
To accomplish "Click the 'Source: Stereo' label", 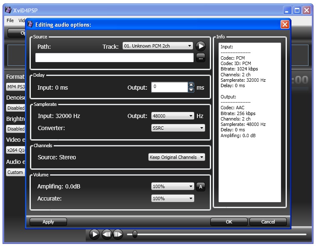I will [57, 157].
